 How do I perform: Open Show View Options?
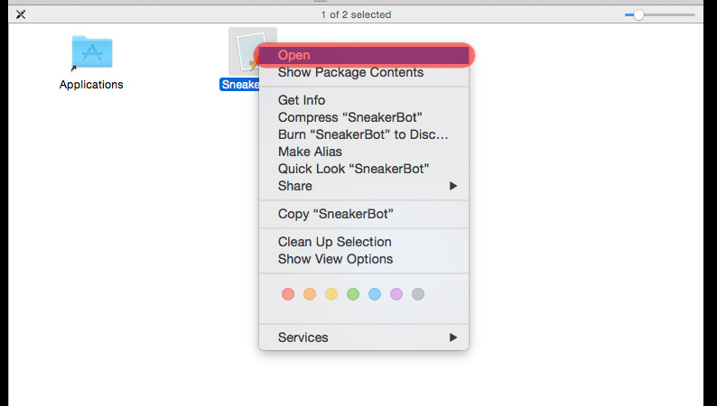pos(335,259)
